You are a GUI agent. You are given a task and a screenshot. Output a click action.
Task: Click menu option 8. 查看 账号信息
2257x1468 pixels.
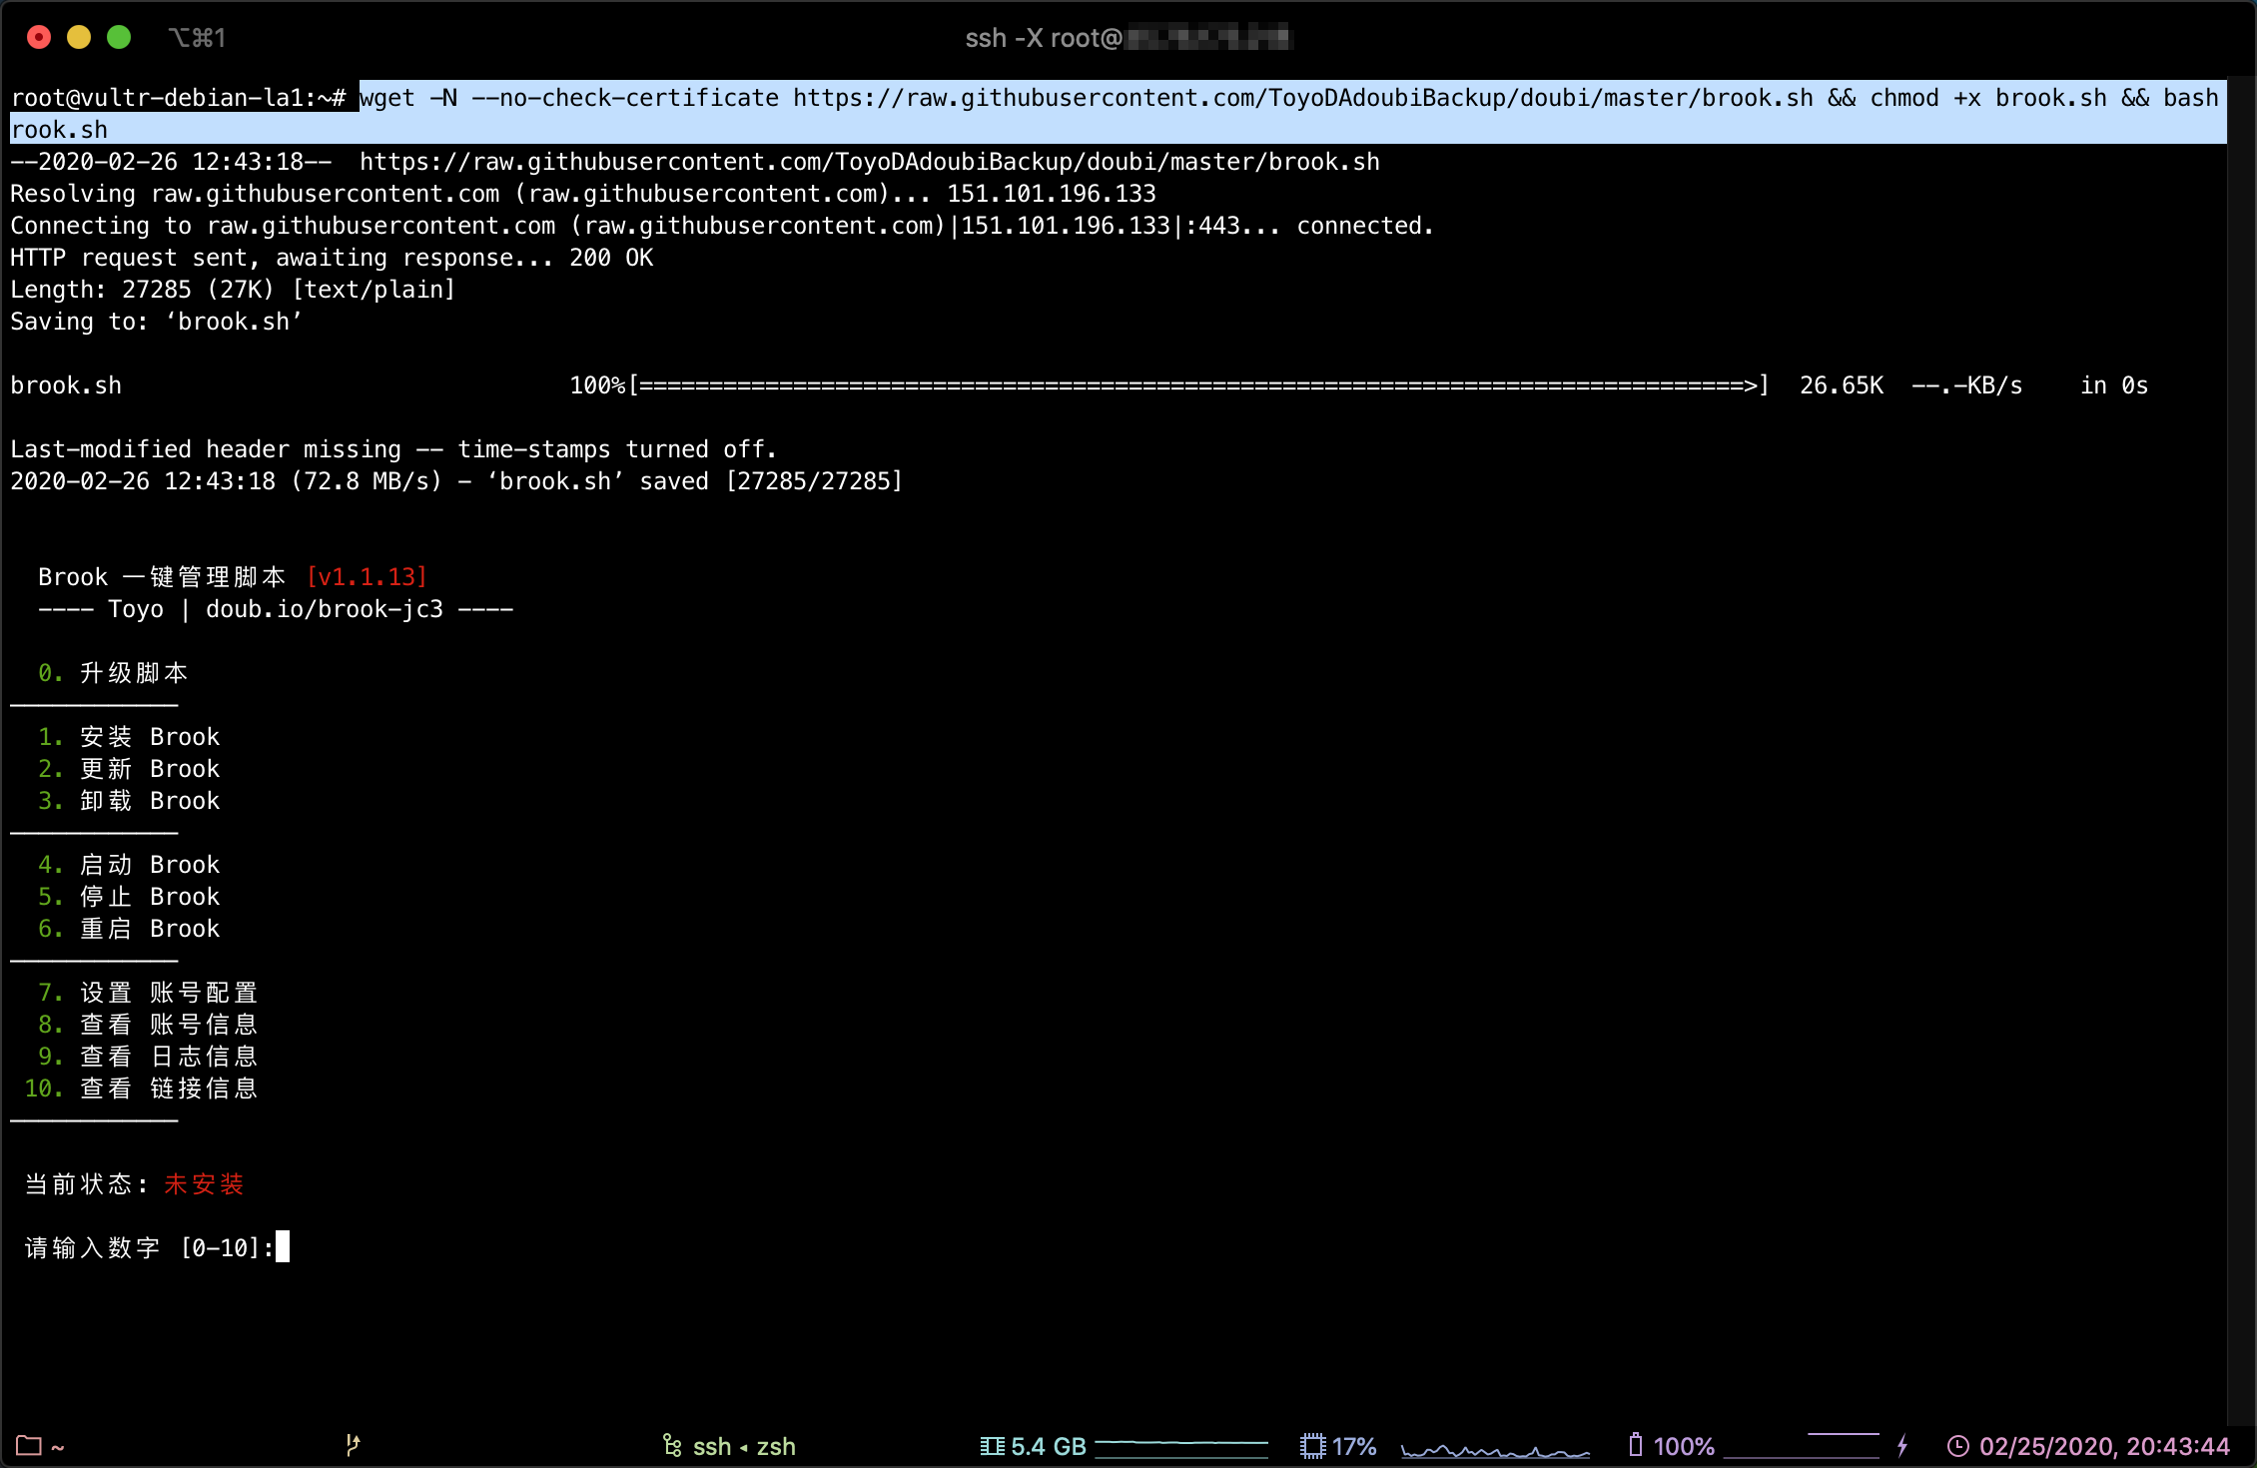148,1025
